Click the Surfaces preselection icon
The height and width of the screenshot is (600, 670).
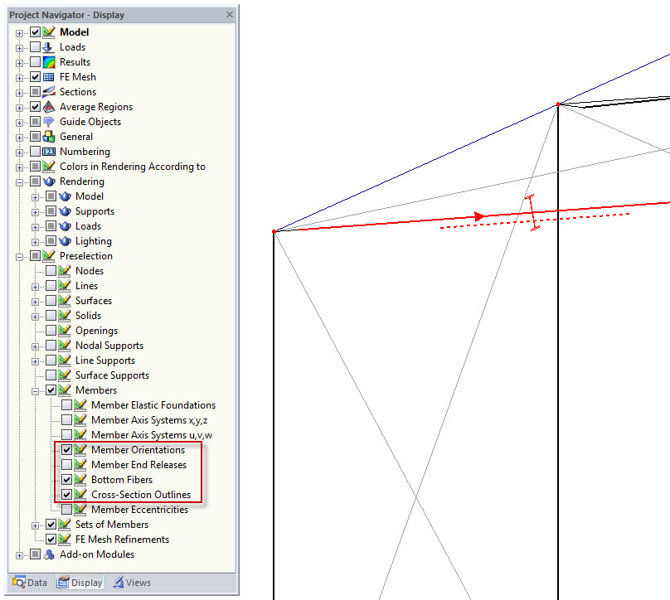65,301
